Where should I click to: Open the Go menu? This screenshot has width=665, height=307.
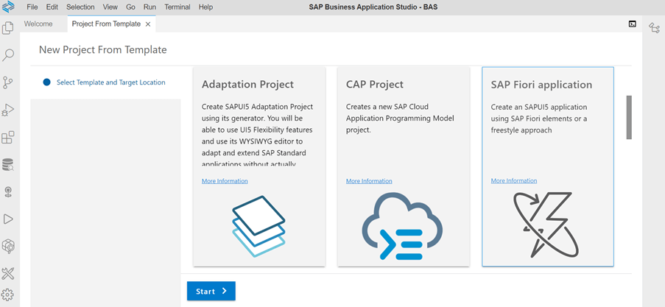(x=130, y=7)
